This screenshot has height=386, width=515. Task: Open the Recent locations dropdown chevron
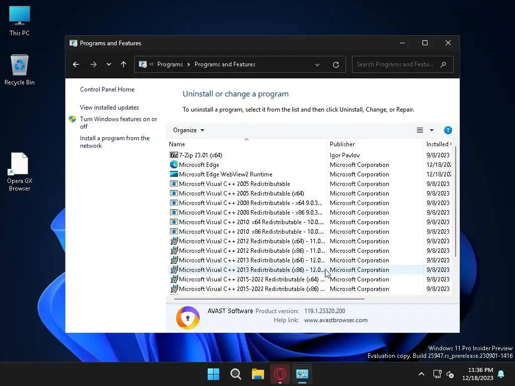click(109, 64)
